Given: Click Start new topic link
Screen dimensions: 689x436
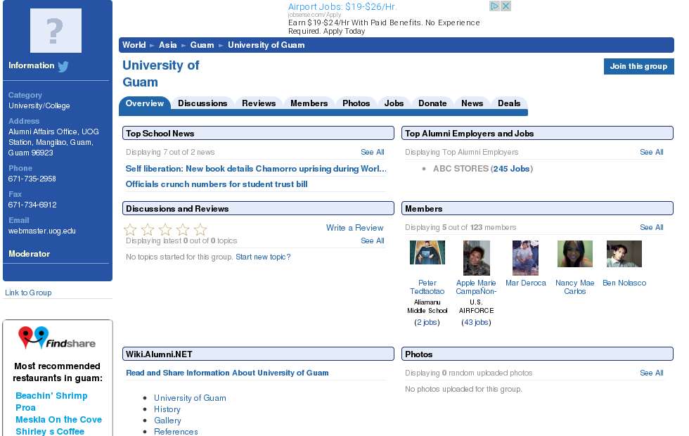Looking at the screenshot, I should [x=263, y=257].
